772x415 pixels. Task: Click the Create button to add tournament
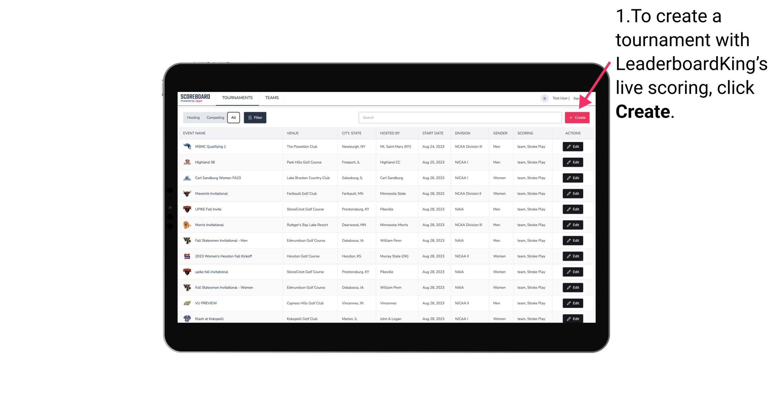coord(577,117)
